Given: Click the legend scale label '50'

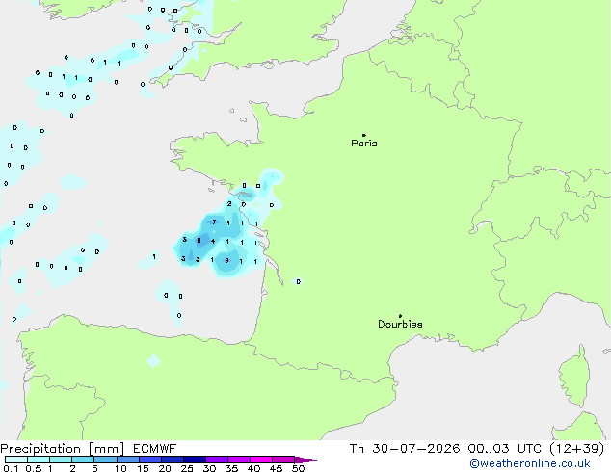Looking at the screenshot, I should 298,468.
